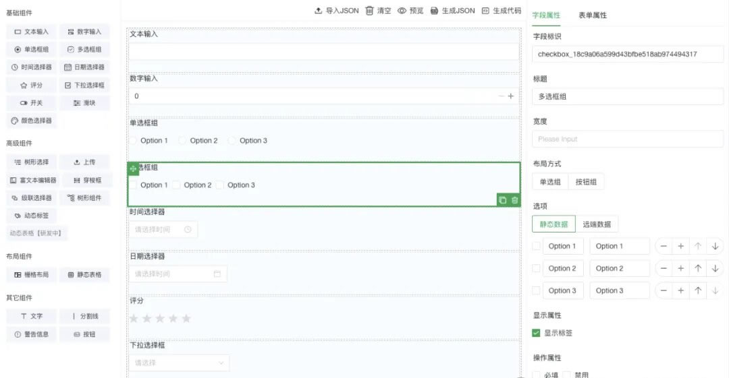Open the 下拉选择框 请选择 dropdown
Viewport: 729px width, 378px height.
(179, 363)
